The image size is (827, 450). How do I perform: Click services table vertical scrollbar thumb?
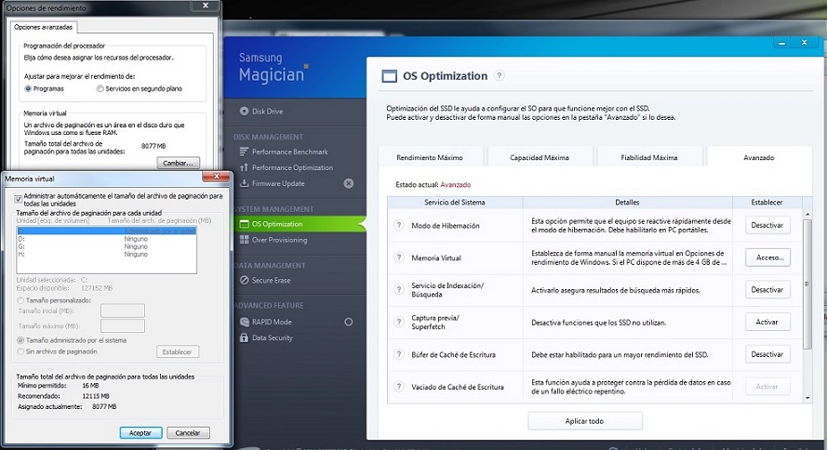[x=807, y=284]
